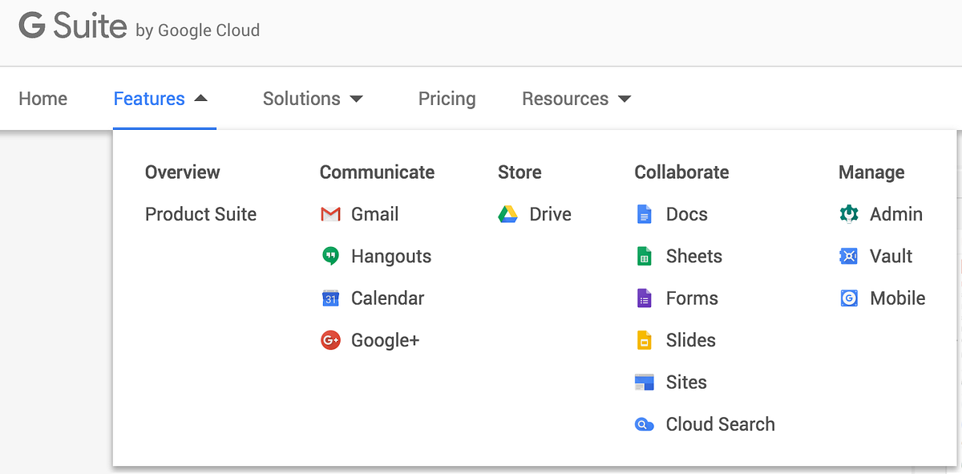Click the G Suite logo
The height and width of the screenshot is (474, 962).
72,26
